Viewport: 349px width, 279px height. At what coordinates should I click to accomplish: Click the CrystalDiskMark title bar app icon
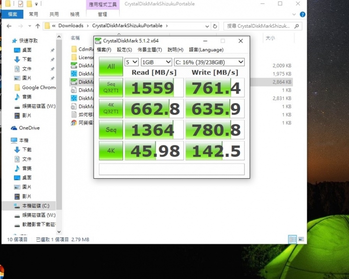tap(98, 41)
